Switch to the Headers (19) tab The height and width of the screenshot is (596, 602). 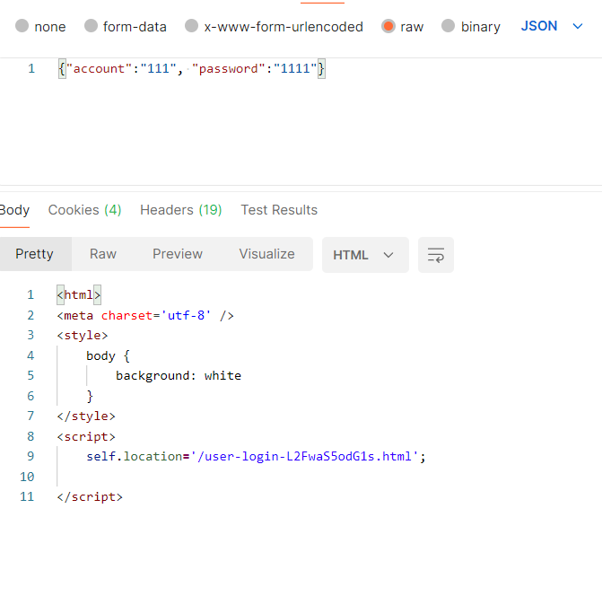pyautogui.click(x=180, y=210)
